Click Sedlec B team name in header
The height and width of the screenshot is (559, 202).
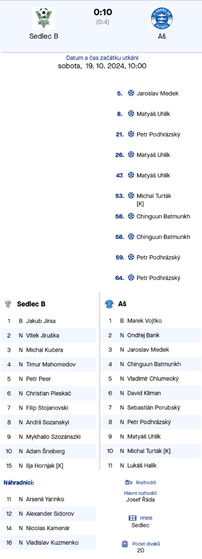point(44,36)
